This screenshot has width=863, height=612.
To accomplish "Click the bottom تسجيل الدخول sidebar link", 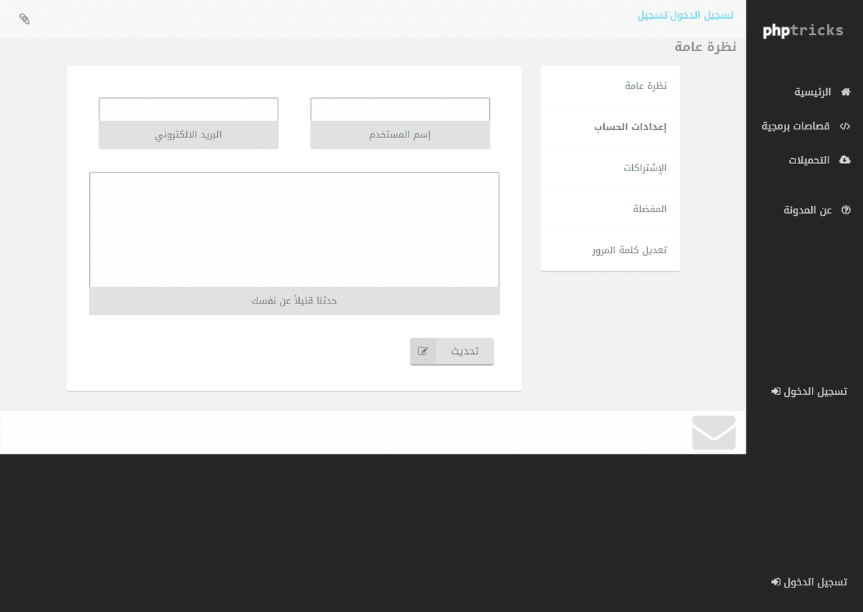I will pos(809,582).
